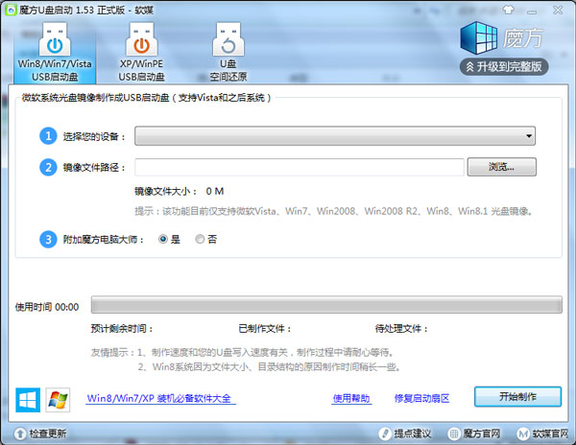Click the 预计剩余时间 label
Screen dimensions: 576x445
pyautogui.click(x=122, y=329)
